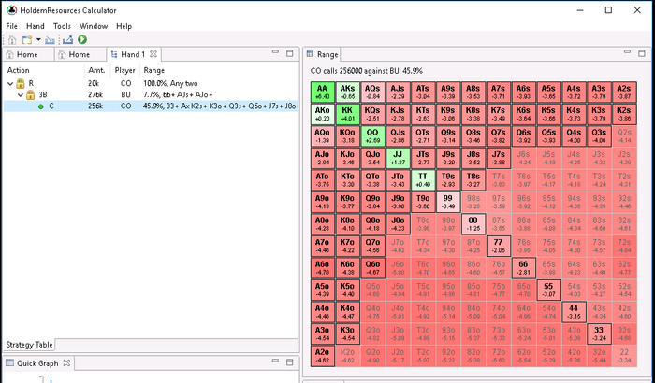This screenshot has height=383, width=655.
Task: Toggle the JJ hand cell
Action: tap(398, 159)
